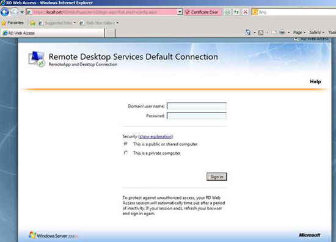Screen dimensions: 336x242
Task: Click the Home toolbar icon
Action: point(248,32)
